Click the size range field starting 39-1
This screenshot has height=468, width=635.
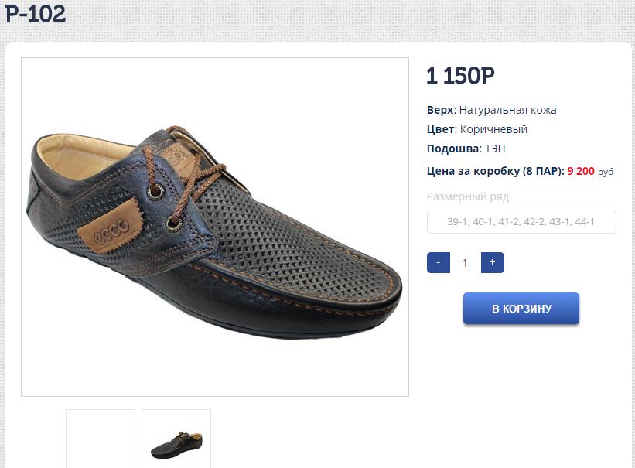(521, 222)
